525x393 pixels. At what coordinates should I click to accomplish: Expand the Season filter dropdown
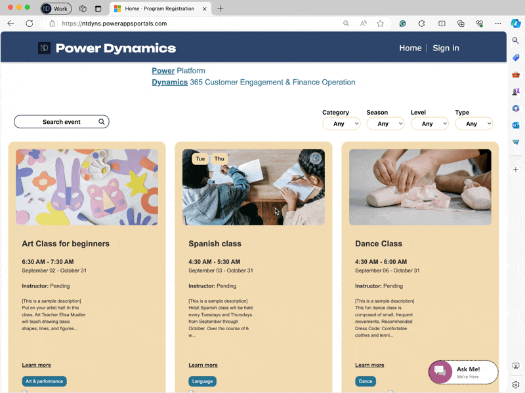click(x=385, y=124)
